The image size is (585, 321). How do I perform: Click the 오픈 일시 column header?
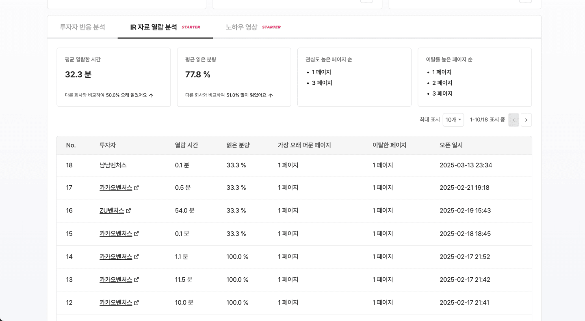tap(451, 145)
